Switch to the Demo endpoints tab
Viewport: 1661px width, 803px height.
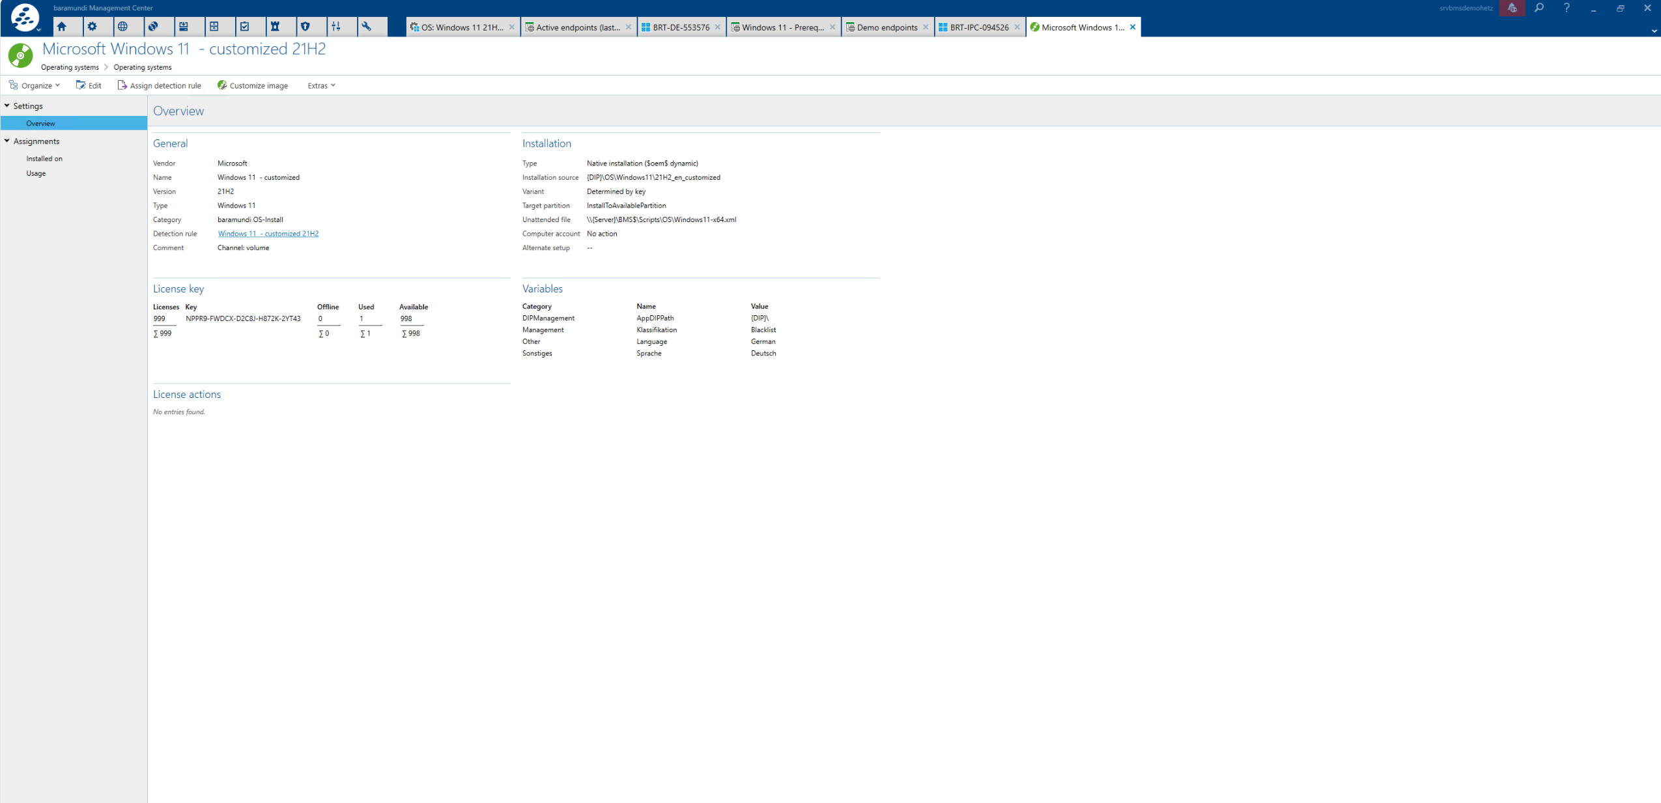(x=886, y=27)
